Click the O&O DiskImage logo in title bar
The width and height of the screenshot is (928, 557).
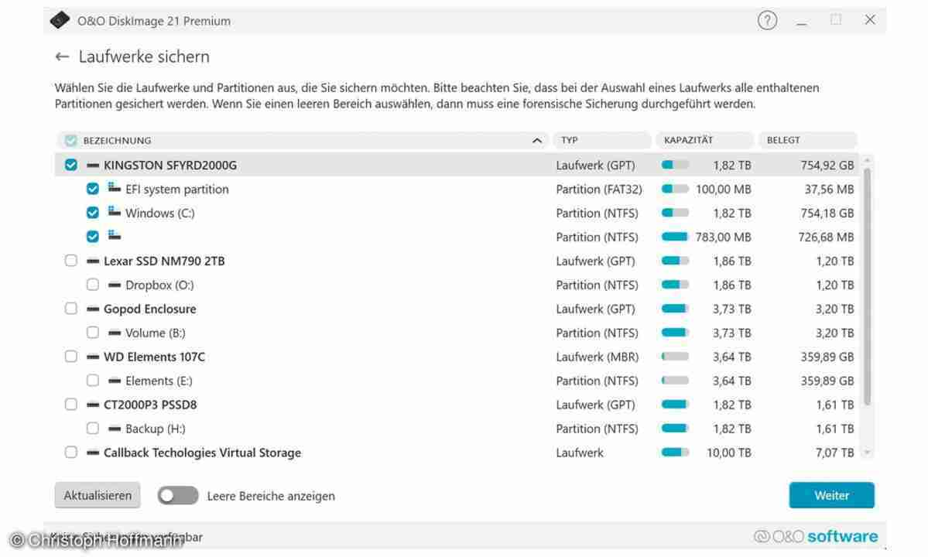pyautogui.click(x=61, y=20)
